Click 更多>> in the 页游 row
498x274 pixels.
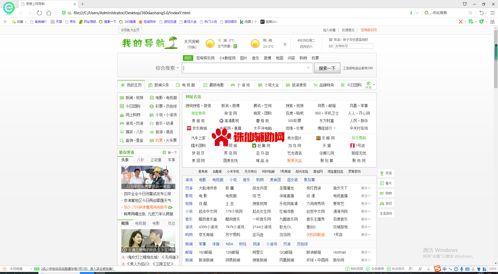pyautogui.click(x=366, y=188)
